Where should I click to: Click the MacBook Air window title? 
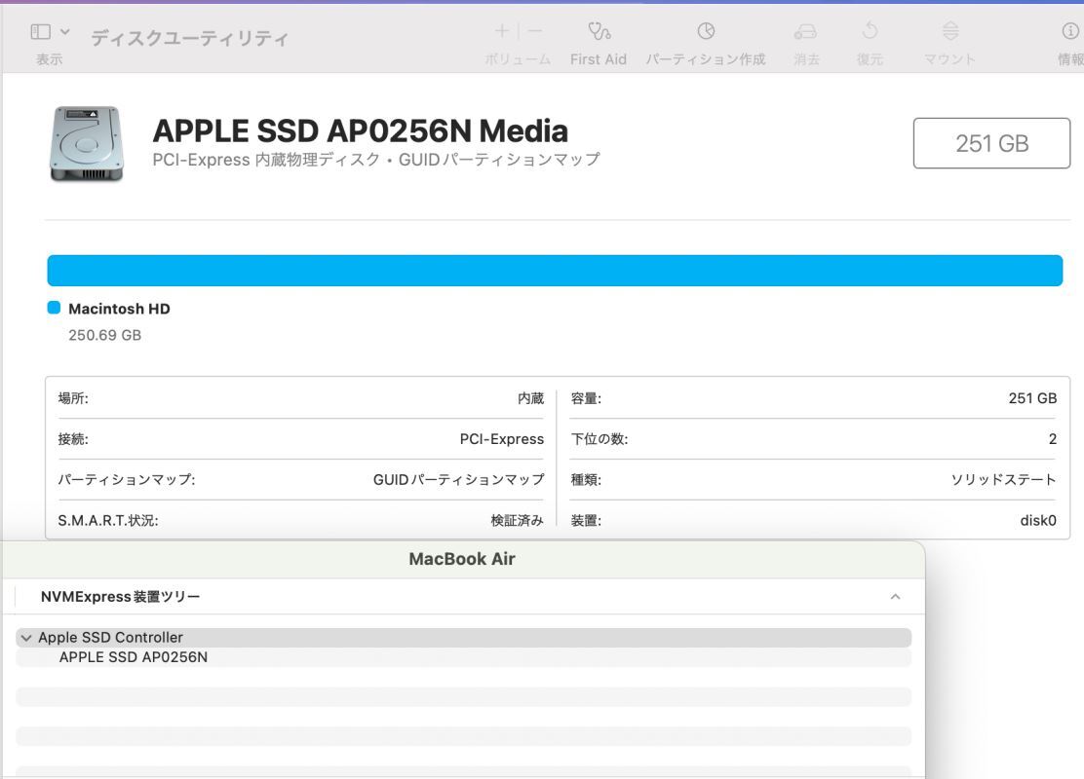point(462,559)
